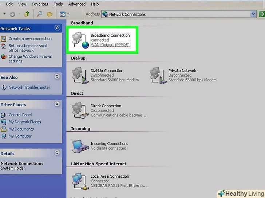Click the Up folder toolbar icon
Screen dimensions: 265x198
coord(27,14)
